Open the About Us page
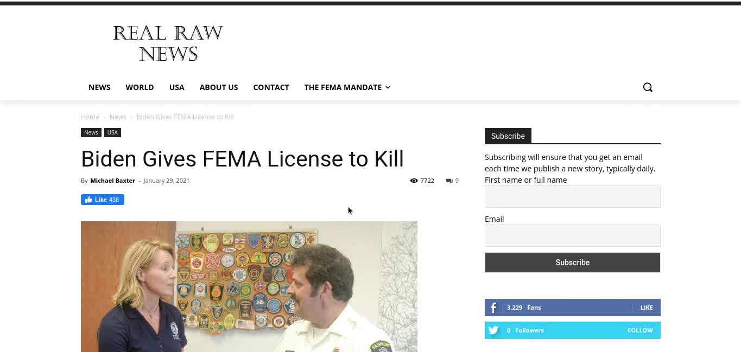The height and width of the screenshot is (352, 741). [x=219, y=87]
